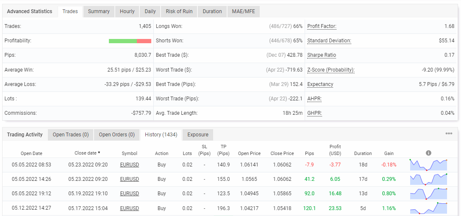Click the sparkline chart for the 0.29% trade

pyautogui.click(x=428, y=179)
